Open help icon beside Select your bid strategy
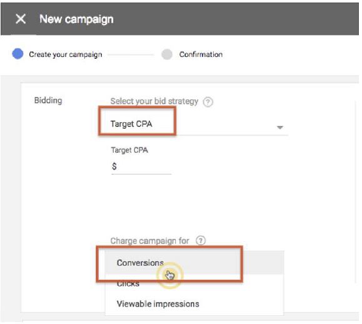This screenshot has height=324, width=362. click(208, 102)
